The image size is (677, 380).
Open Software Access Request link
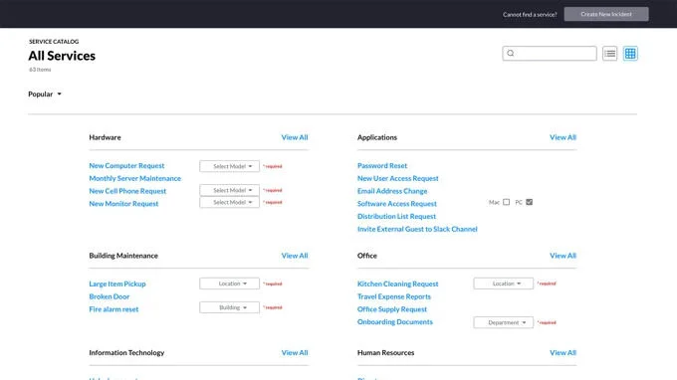point(397,204)
